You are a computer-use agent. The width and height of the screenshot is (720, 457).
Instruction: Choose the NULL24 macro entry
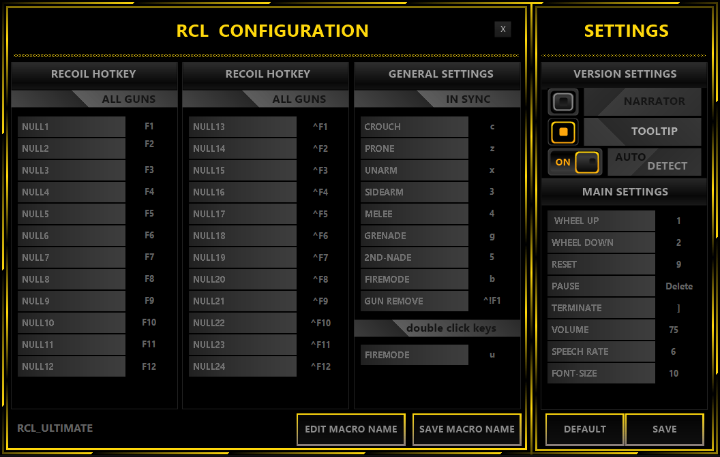pyautogui.click(x=243, y=366)
